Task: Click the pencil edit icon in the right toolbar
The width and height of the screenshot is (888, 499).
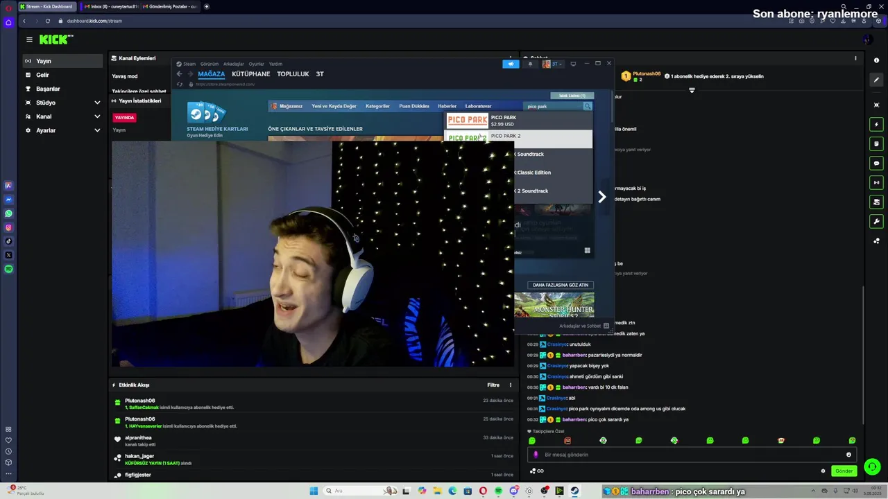Action: (876, 80)
